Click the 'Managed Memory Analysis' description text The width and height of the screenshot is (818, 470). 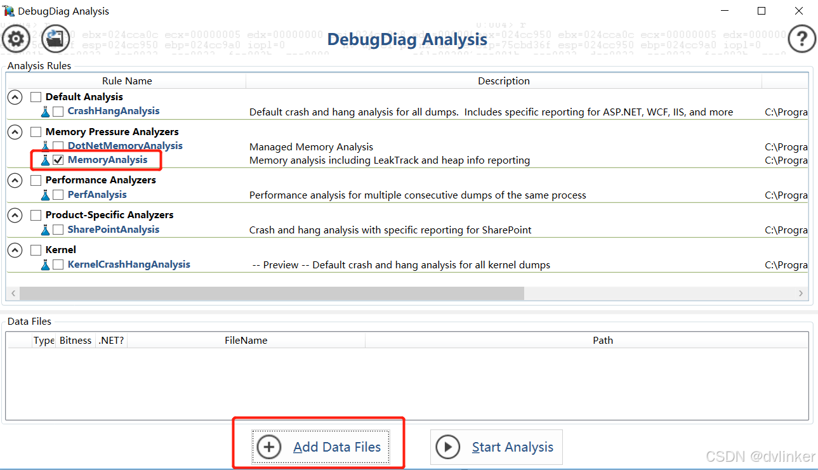[312, 147]
